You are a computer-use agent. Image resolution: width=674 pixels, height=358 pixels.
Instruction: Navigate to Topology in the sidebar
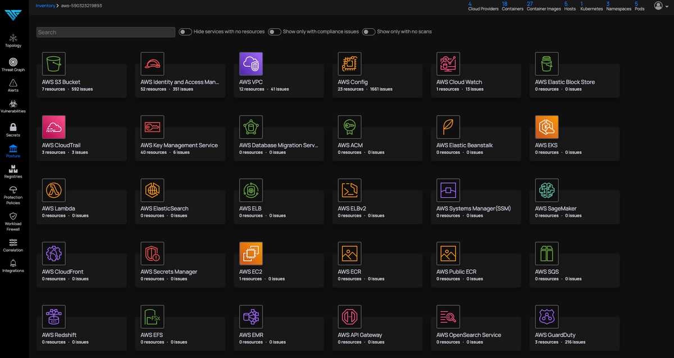13,40
